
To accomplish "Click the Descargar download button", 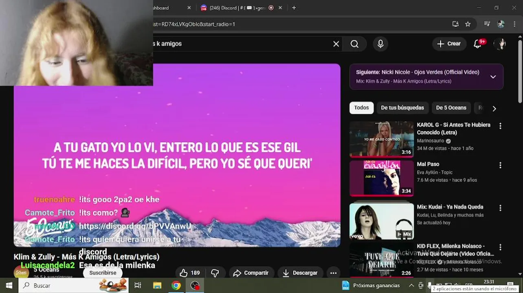I will 300,273.
